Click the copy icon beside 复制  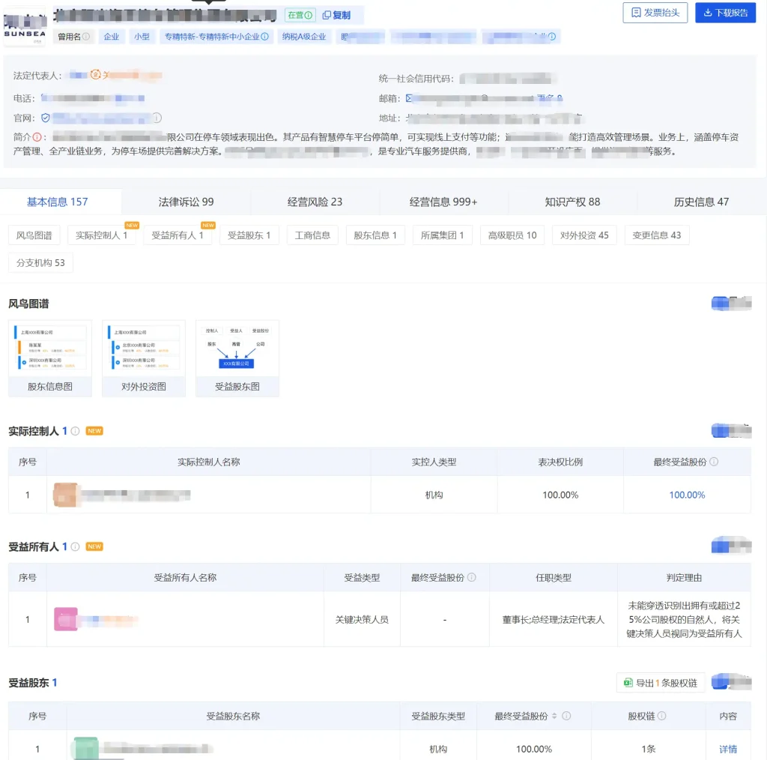(327, 15)
